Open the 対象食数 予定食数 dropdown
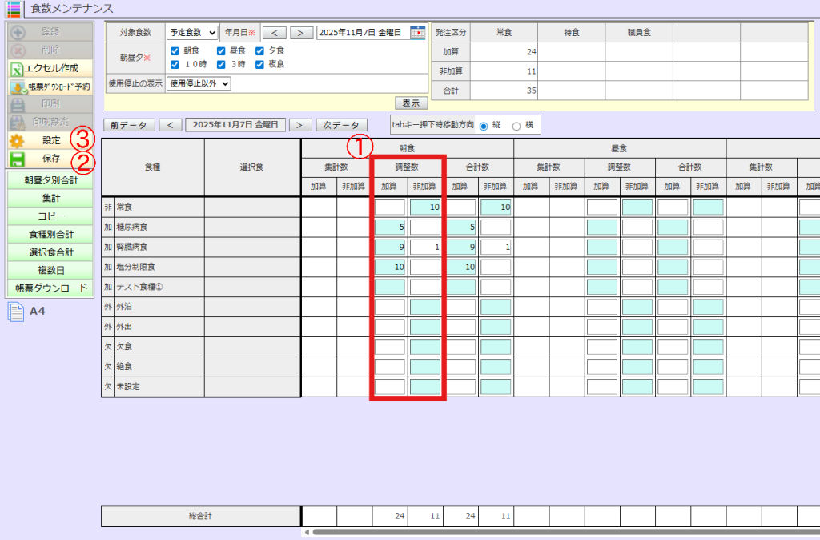The image size is (820, 540). (x=192, y=33)
